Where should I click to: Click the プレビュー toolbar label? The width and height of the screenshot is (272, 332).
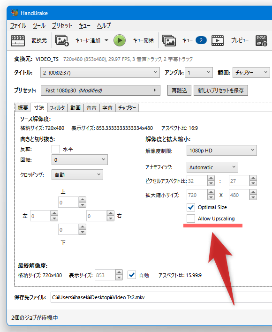[240, 40]
